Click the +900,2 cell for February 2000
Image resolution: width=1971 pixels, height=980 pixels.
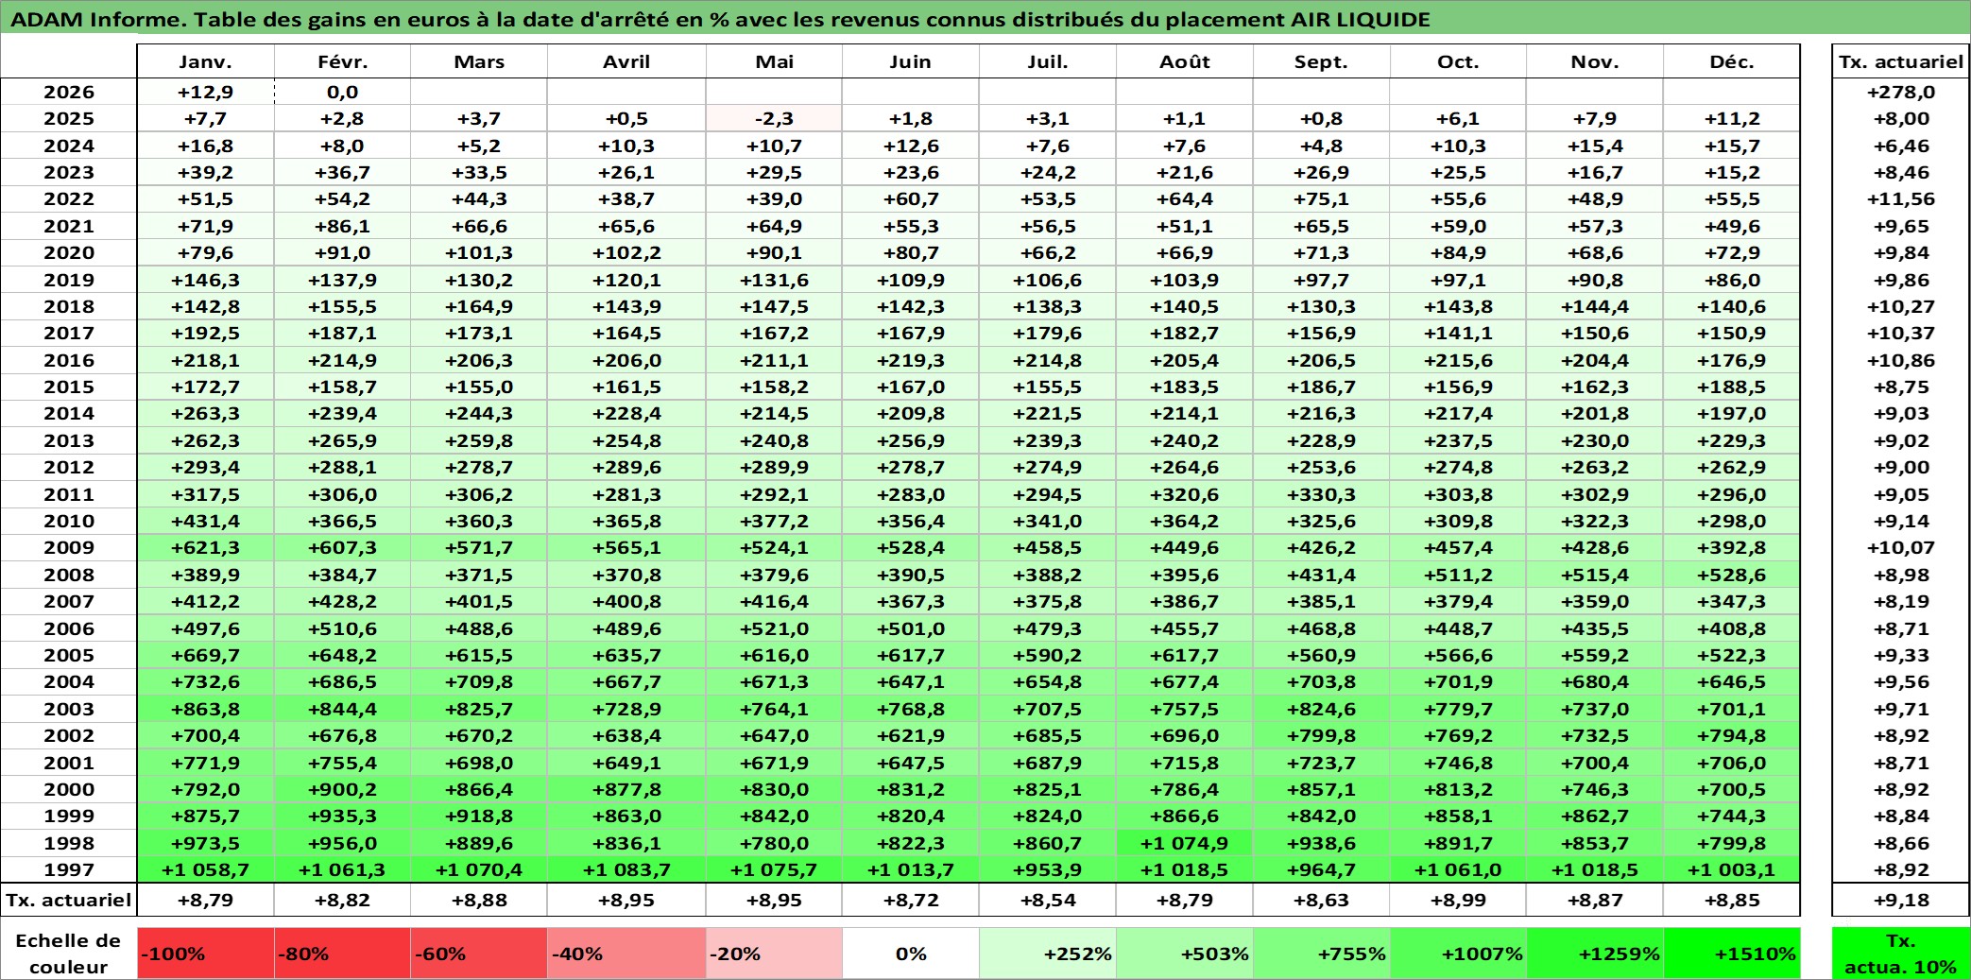pyautogui.click(x=342, y=789)
